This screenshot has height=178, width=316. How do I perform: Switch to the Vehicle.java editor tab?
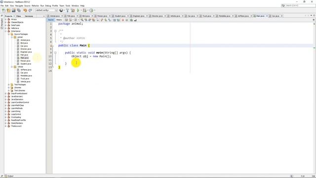click(x=175, y=16)
